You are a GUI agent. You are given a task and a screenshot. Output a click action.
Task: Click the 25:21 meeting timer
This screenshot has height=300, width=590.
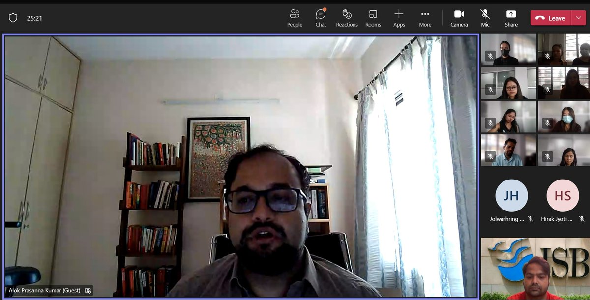(34, 18)
